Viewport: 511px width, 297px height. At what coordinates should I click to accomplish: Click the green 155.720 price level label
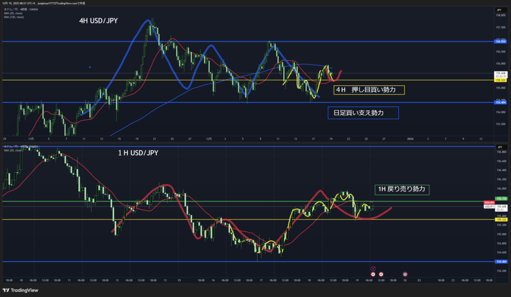coord(500,198)
